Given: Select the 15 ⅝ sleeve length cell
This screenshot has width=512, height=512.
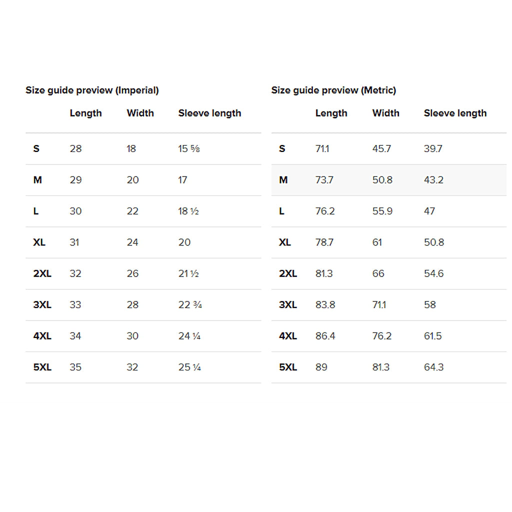Looking at the screenshot, I should 189,149.
